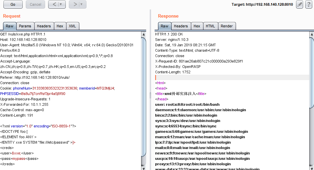Screen dimensions: 314x170
Task: Open help with the question mark icon
Action: pos(309,4)
